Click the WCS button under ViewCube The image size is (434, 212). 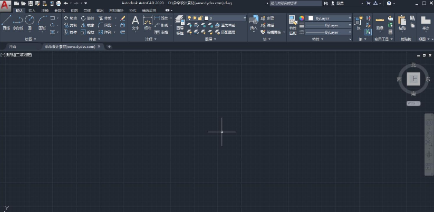[413, 103]
